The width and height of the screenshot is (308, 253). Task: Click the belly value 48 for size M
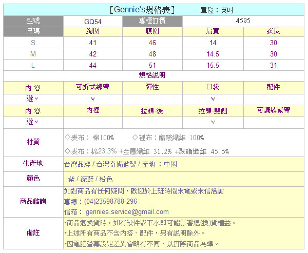pos(152,54)
